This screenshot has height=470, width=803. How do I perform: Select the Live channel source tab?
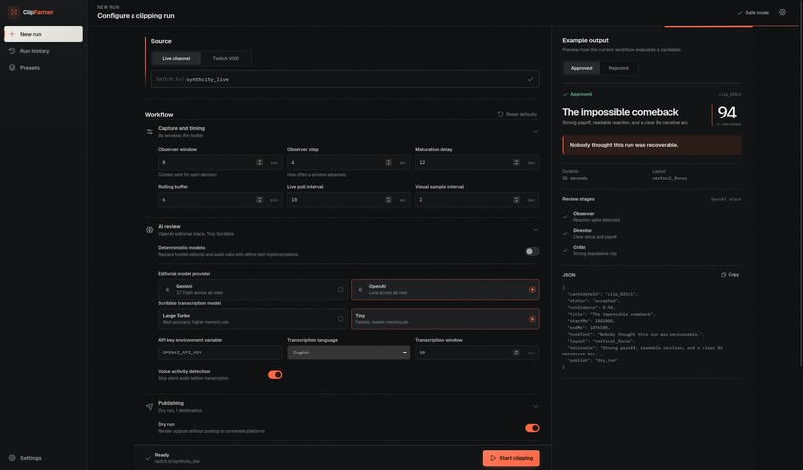176,58
